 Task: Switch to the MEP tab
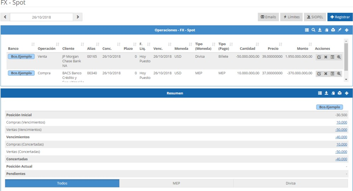(x=176, y=183)
